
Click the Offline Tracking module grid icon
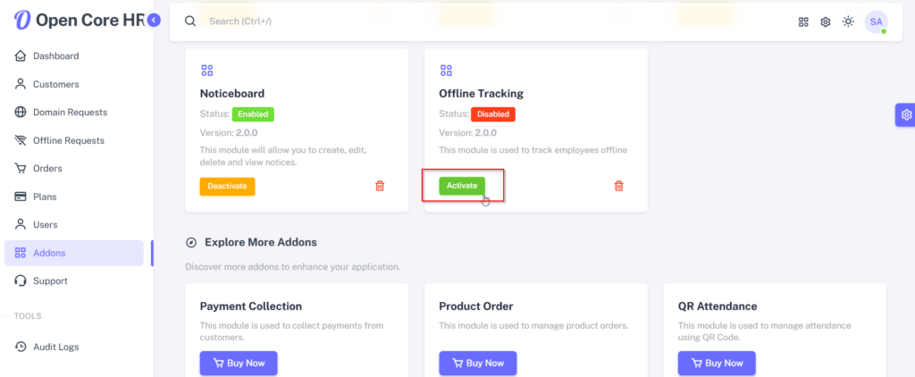[x=447, y=71]
